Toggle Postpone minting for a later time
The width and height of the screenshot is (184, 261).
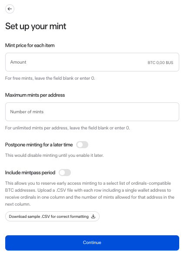coord(82,145)
